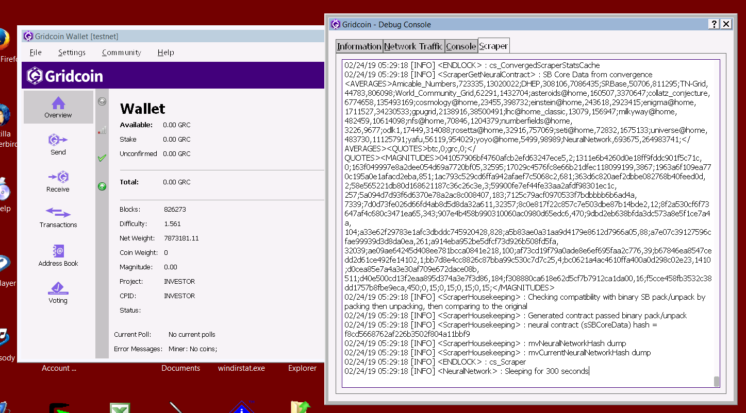Click the Coin Weight value 0
This screenshot has height=413, width=746.
pos(166,253)
